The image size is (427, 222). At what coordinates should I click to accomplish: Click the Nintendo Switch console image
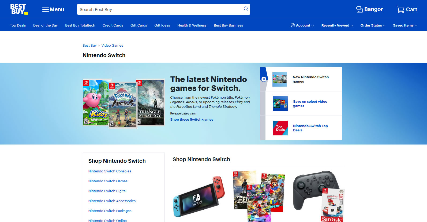(199, 196)
